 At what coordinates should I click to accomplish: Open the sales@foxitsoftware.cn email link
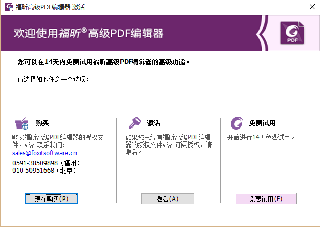coord(44,153)
